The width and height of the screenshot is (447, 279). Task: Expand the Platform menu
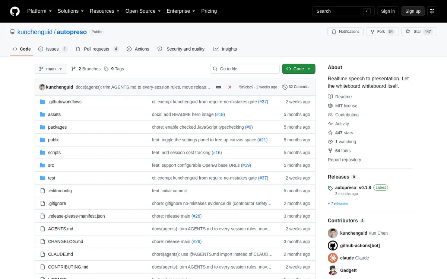[x=39, y=11]
